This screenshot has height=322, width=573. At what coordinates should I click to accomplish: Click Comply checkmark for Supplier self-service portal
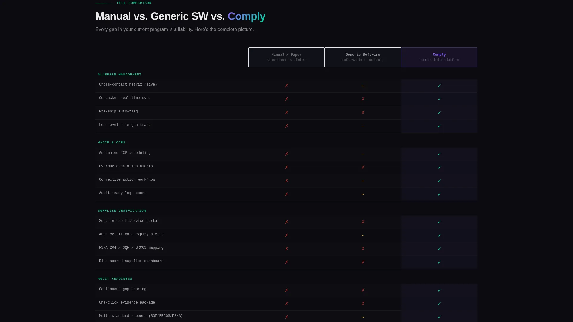[x=439, y=222]
